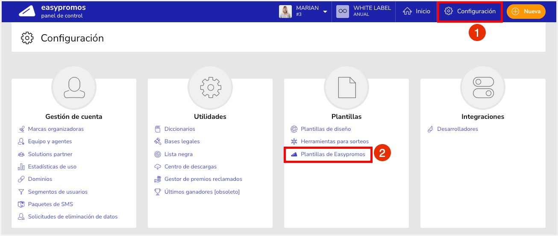
Task: Click the Diccionarios icon
Action: (x=157, y=129)
